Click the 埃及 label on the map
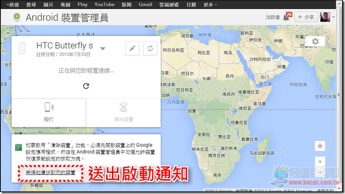 [228, 53]
